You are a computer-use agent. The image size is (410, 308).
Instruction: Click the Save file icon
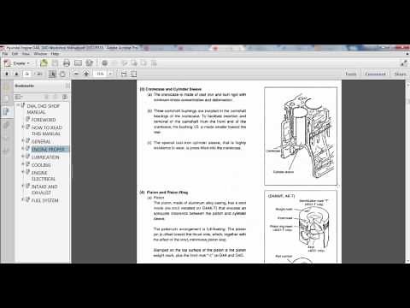tap(55, 63)
